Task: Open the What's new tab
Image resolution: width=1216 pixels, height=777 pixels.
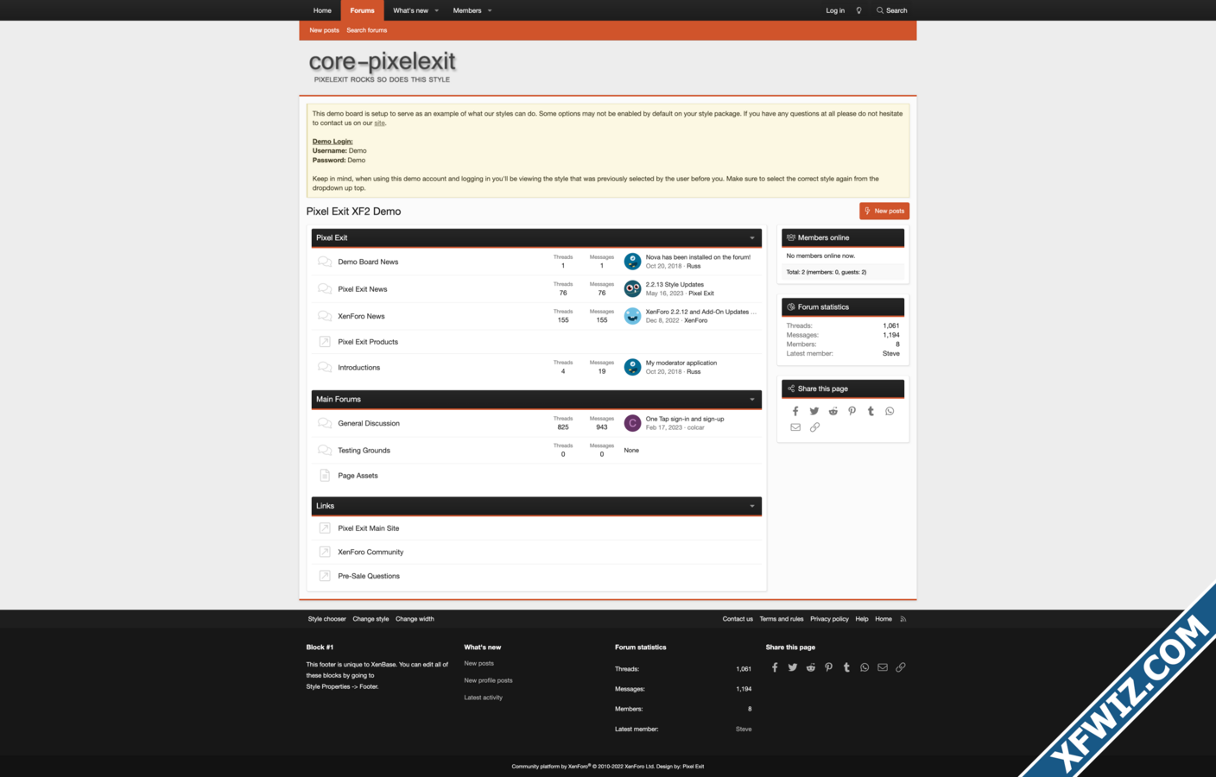Action: [x=410, y=10]
